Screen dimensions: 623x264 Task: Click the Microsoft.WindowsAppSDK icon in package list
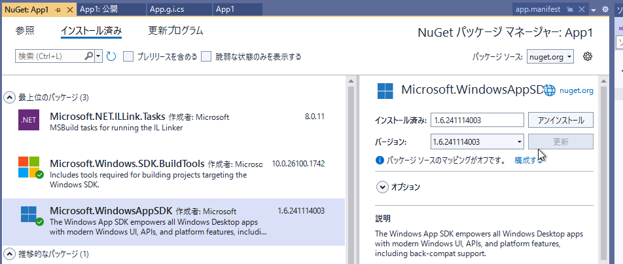(x=29, y=214)
